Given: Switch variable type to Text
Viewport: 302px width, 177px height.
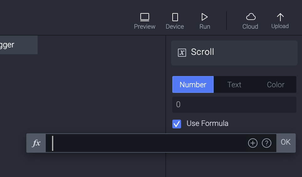Looking at the screenshot, I should (234, 84).
